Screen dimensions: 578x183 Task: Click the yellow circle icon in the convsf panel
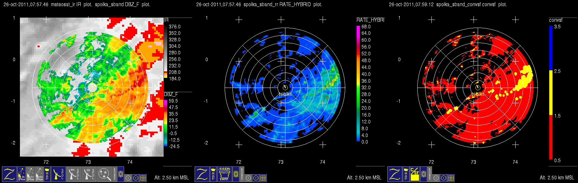443,178
